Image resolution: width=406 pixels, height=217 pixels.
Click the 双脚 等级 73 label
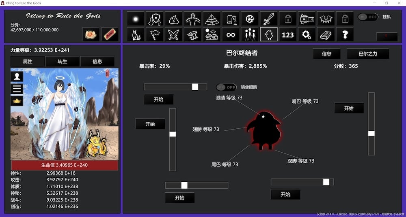[x=301, y=161]
